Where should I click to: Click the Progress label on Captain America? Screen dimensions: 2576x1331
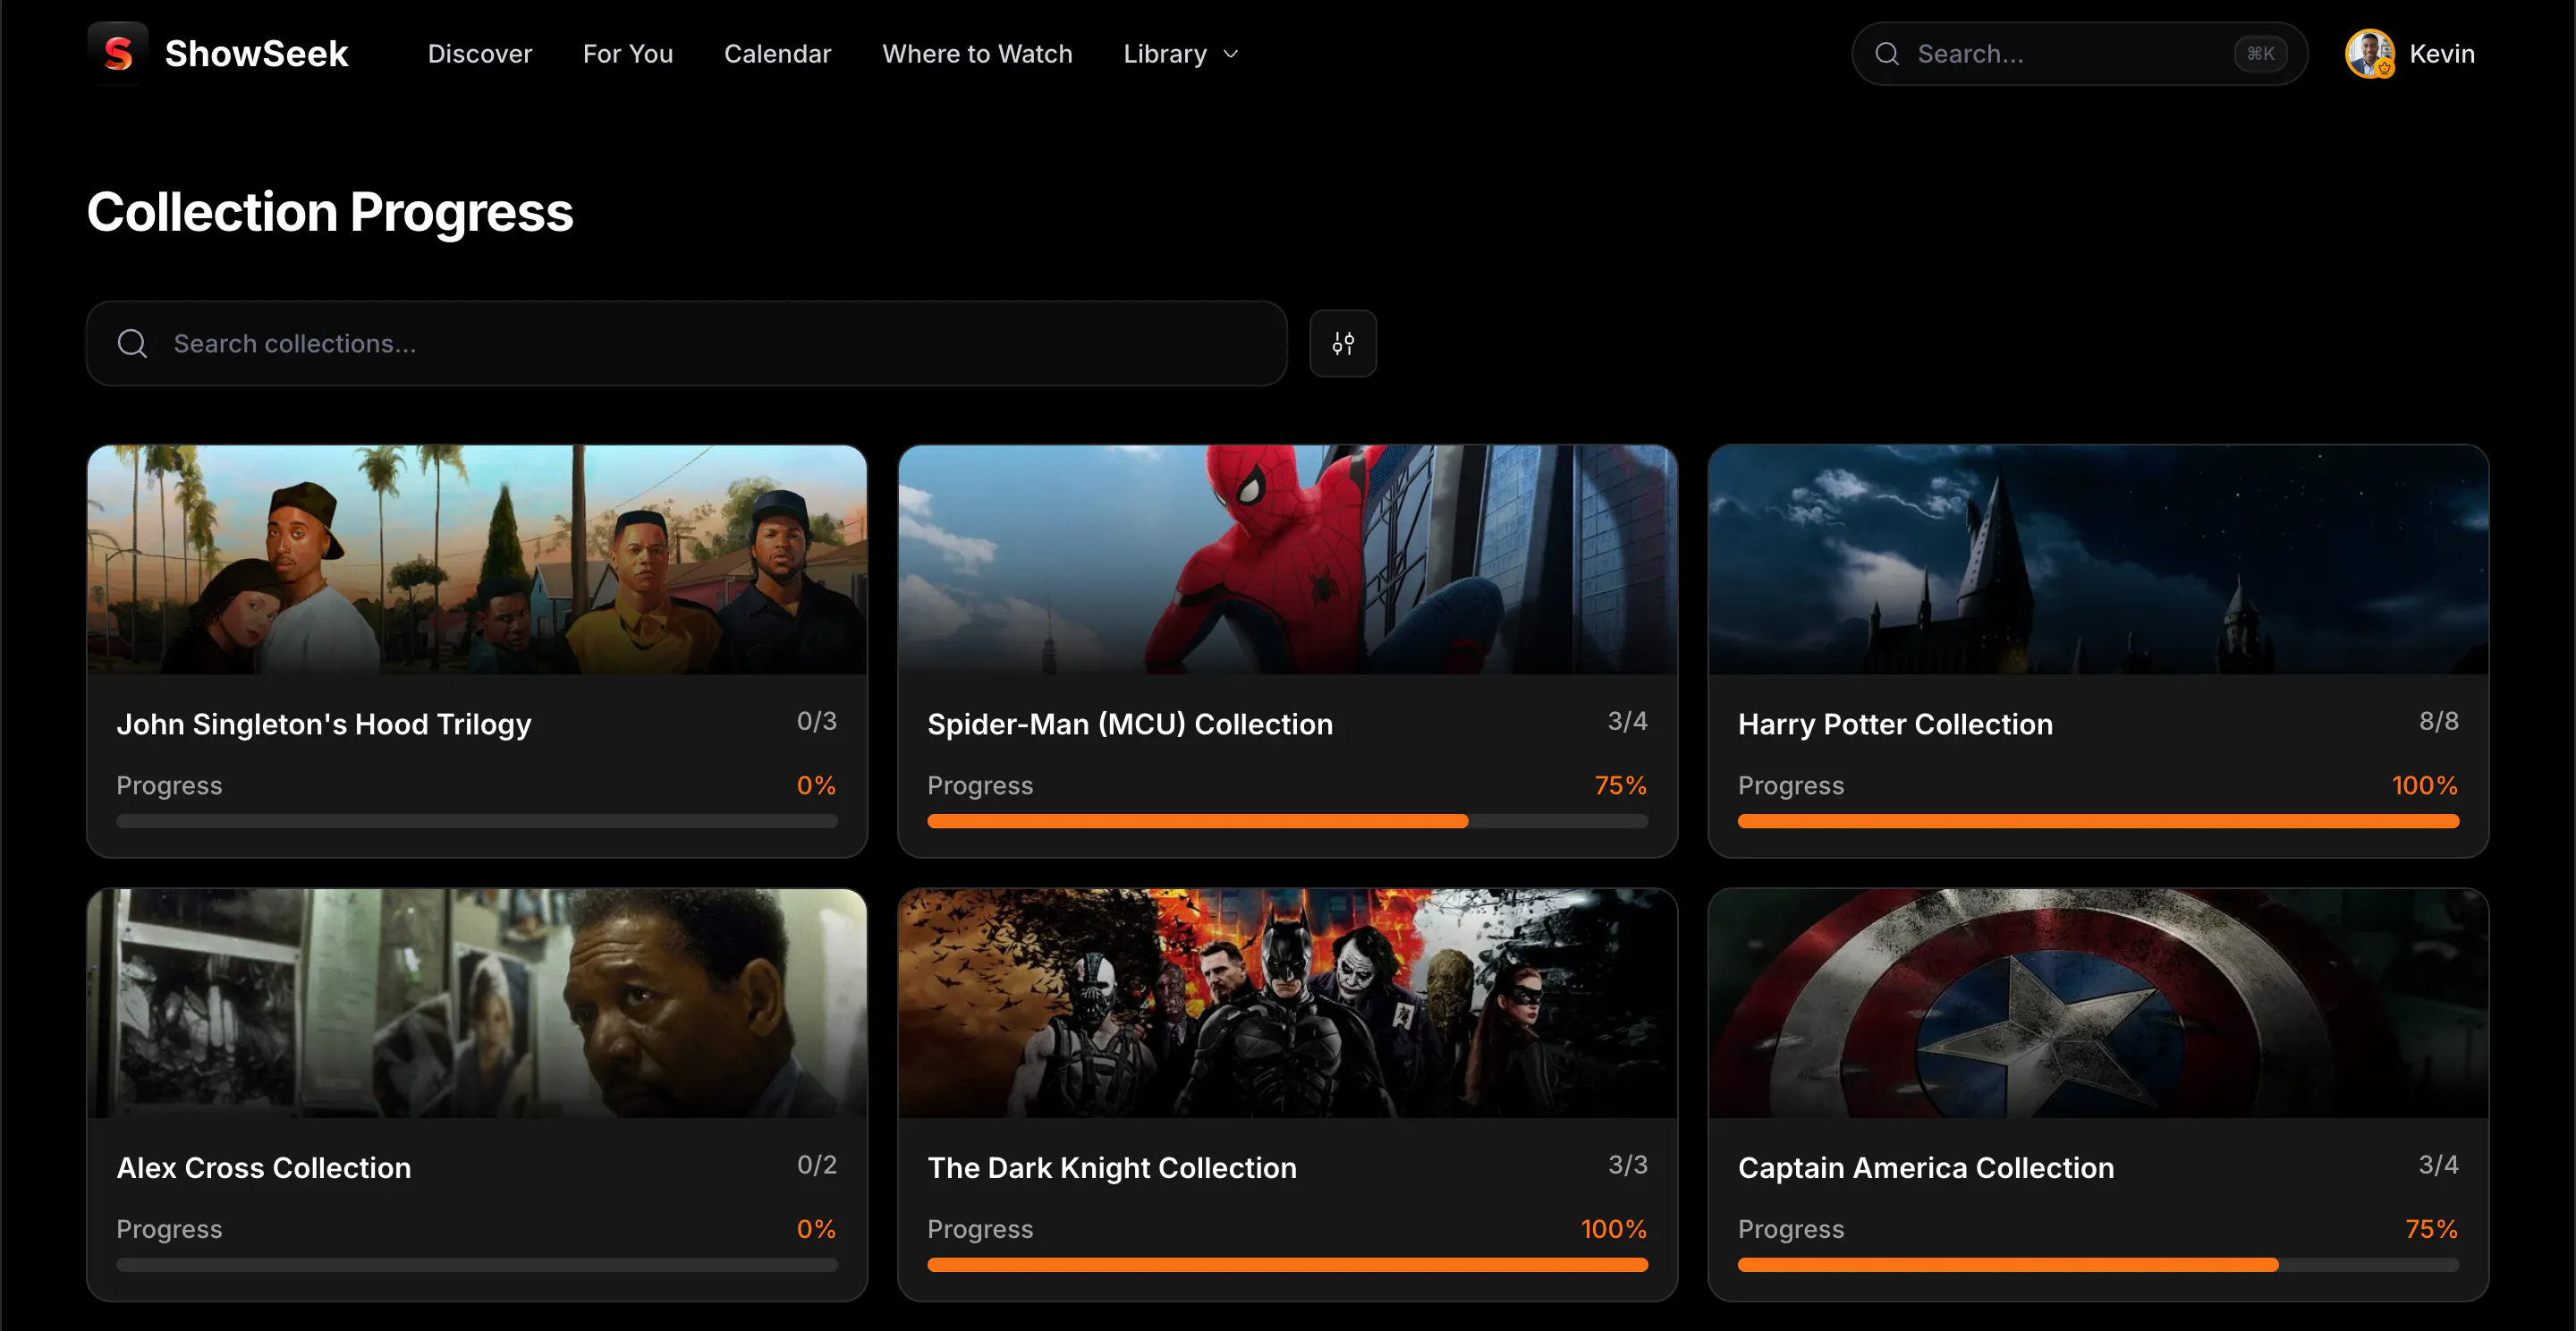1791,1230
